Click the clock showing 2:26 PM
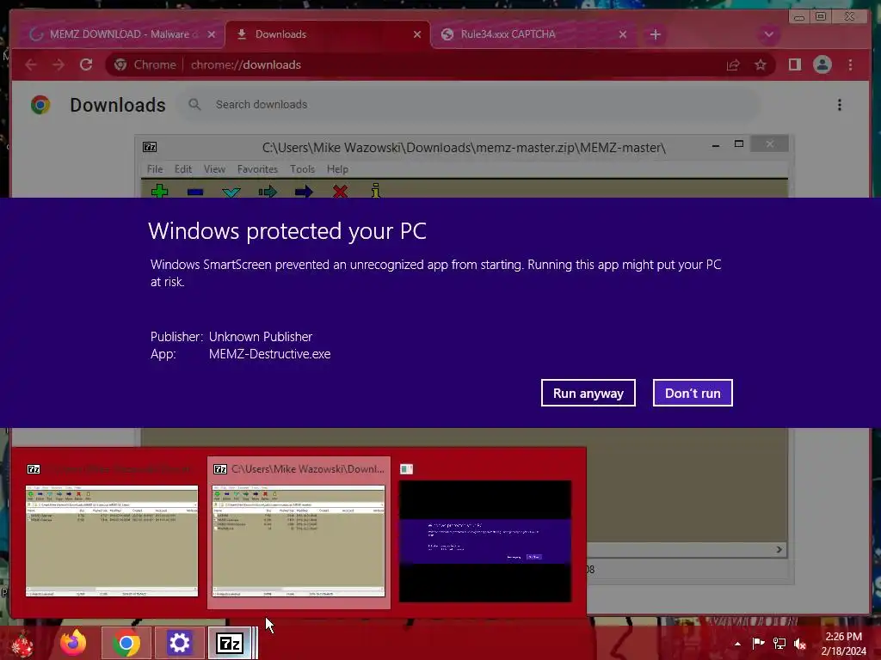Screen dimensions: 881x660 tap(843, 637)
